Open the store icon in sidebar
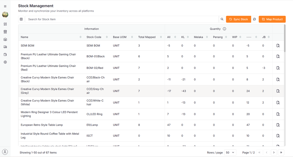 5,32
